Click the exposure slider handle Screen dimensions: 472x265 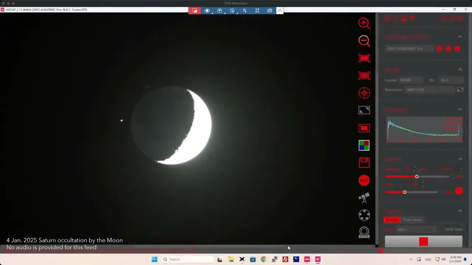(417, 177)
